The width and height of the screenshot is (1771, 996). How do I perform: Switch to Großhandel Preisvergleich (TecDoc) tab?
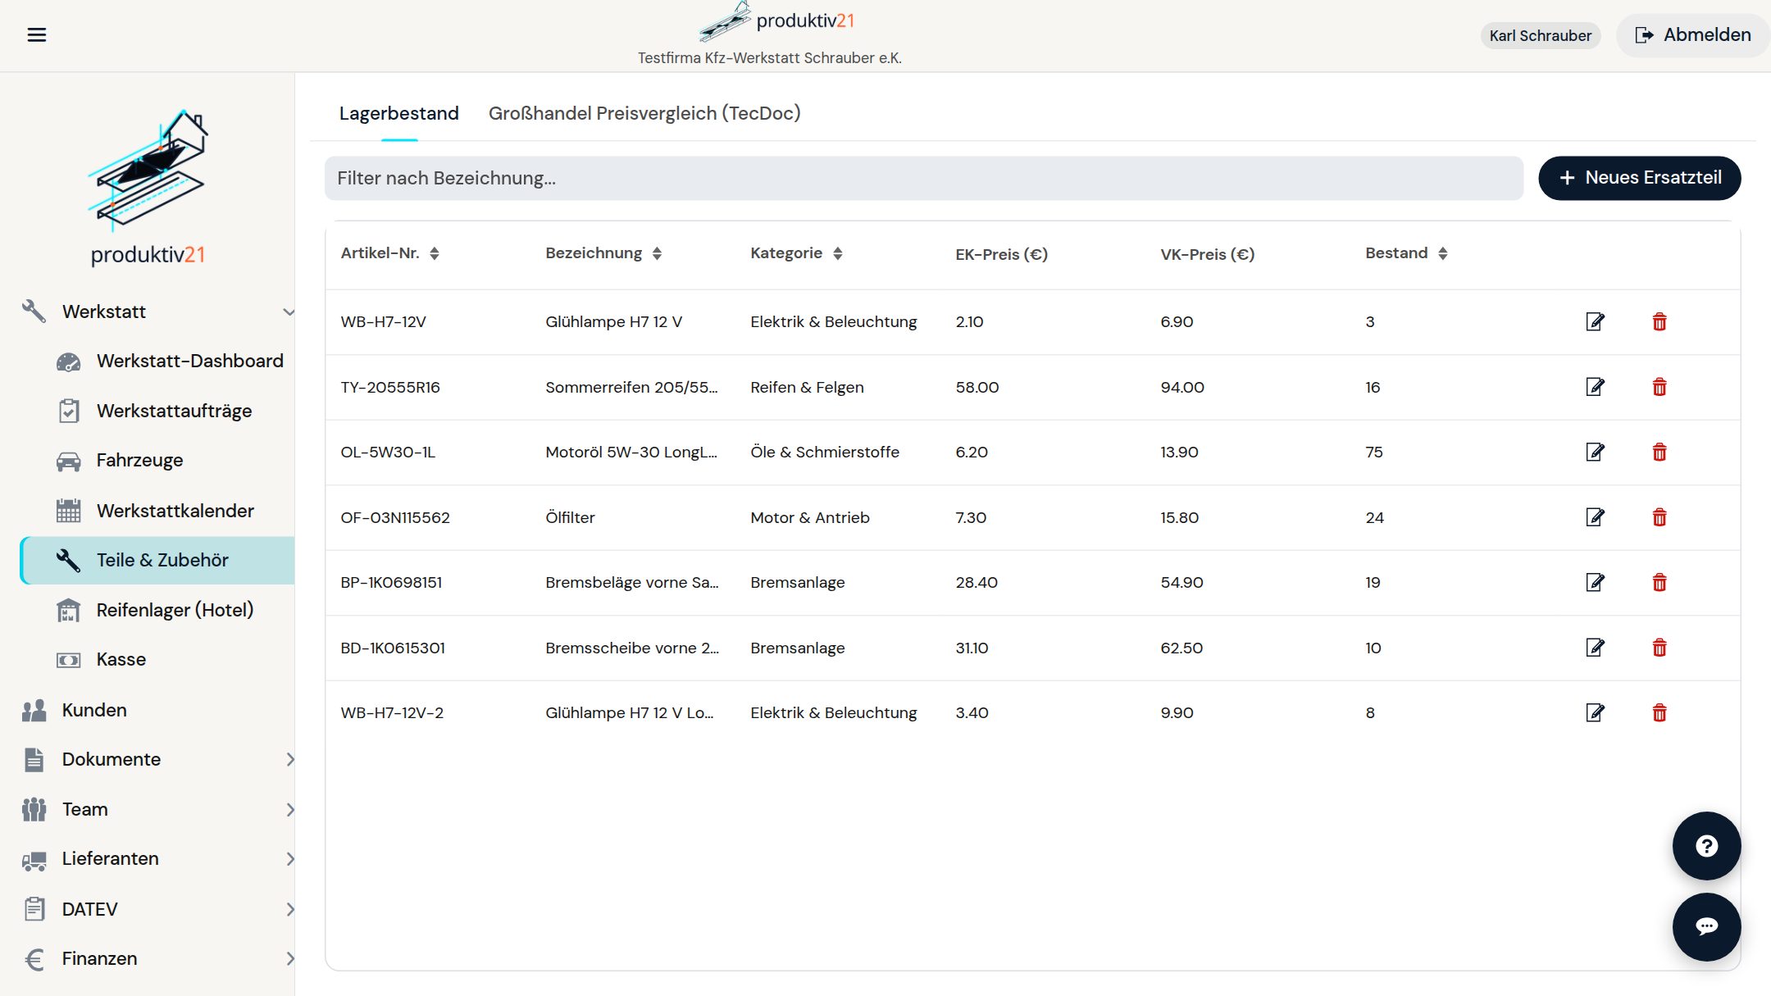click(x=644, y=113)
